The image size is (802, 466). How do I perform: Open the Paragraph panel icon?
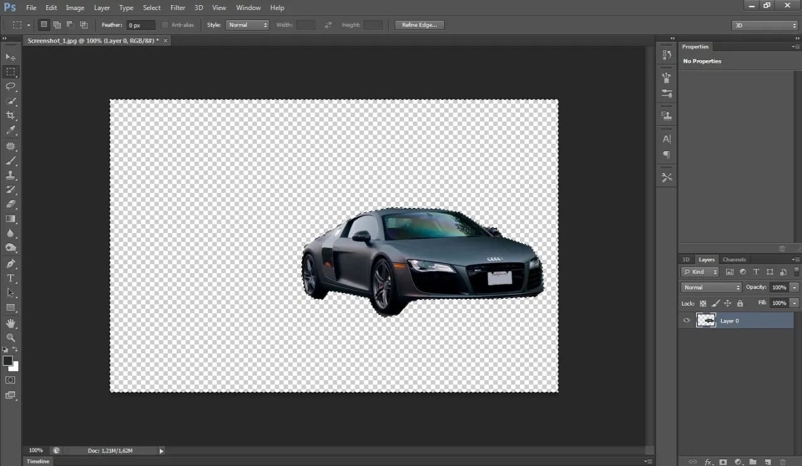667,155
